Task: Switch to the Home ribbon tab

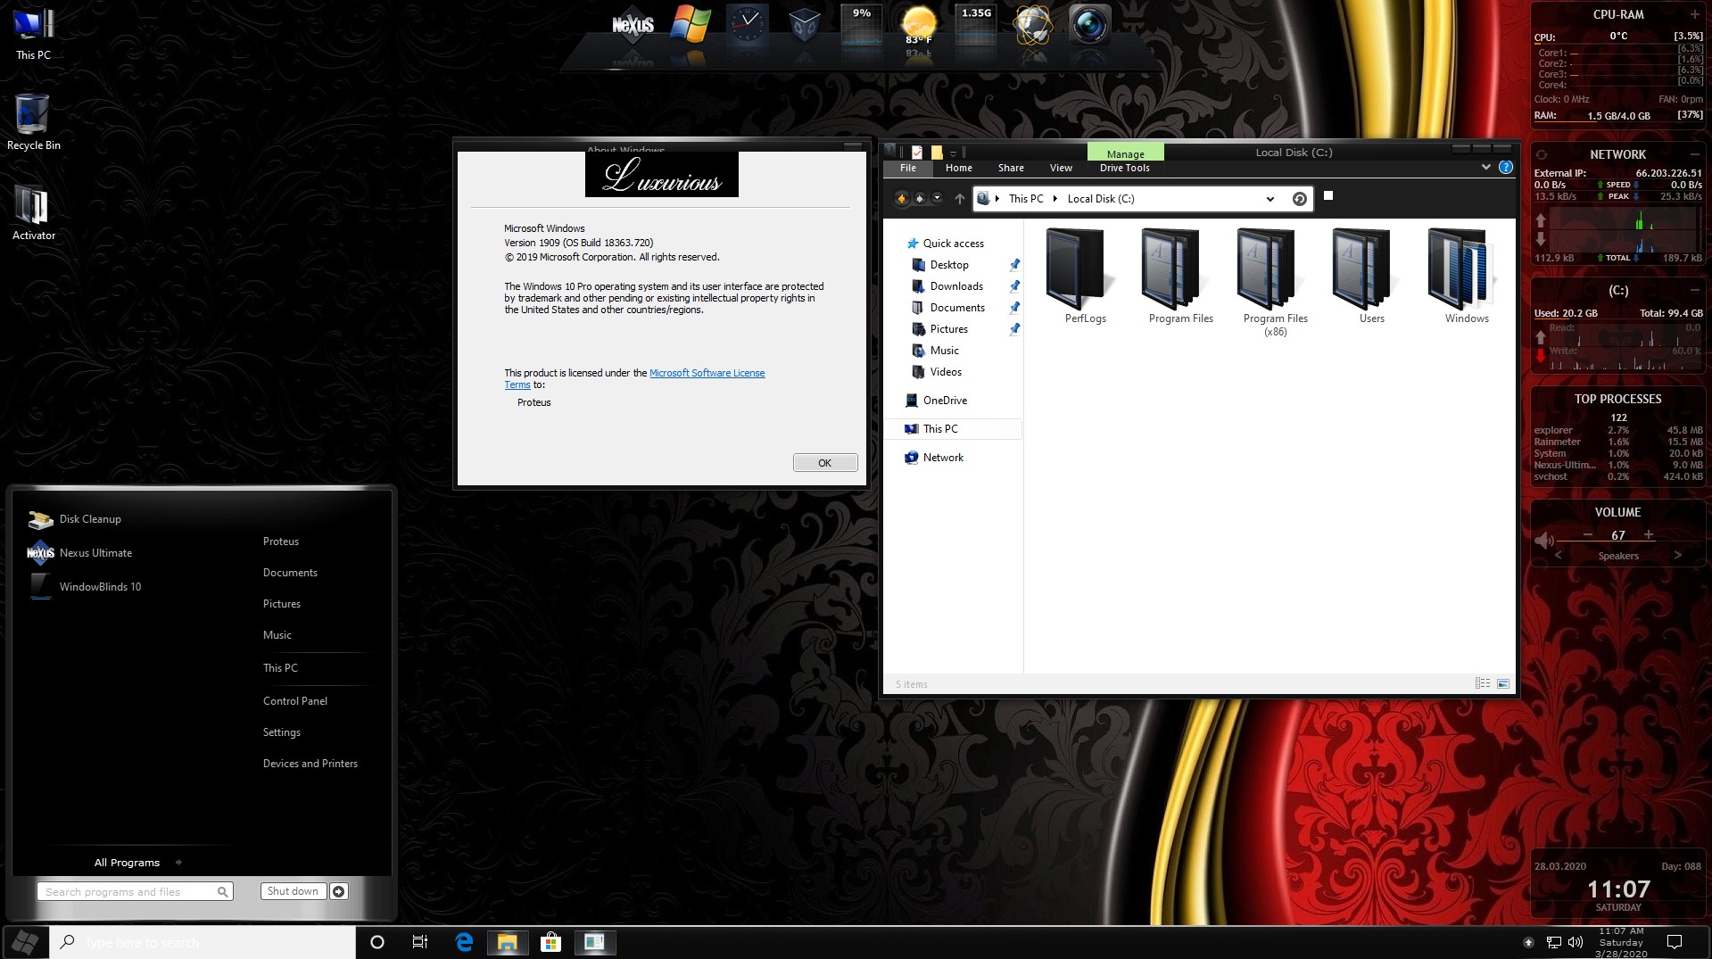Action: [958, 168]
